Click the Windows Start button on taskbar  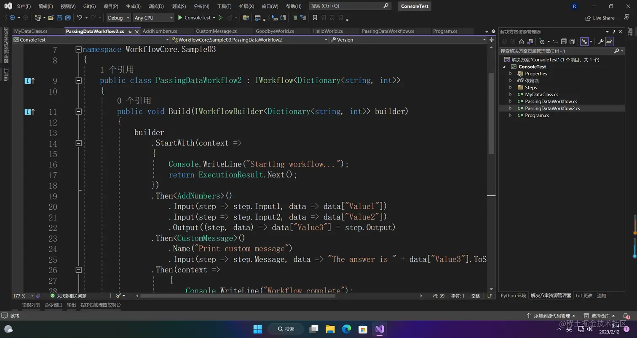[258, 329]
